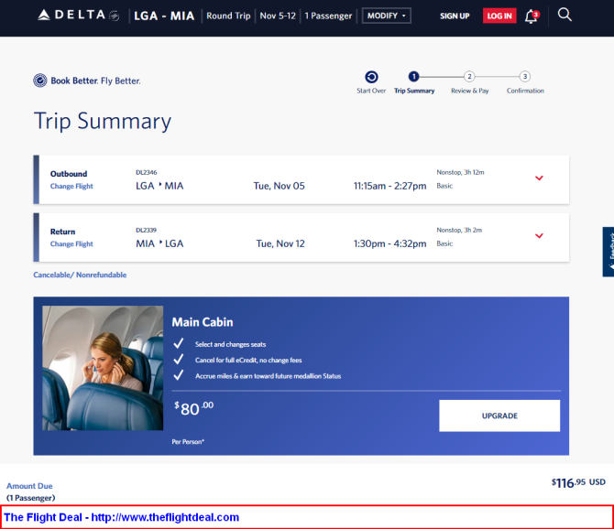This screenshot has width=614, height=529.
Task: Click flight number DL2339
Action: tap(146, 231)
